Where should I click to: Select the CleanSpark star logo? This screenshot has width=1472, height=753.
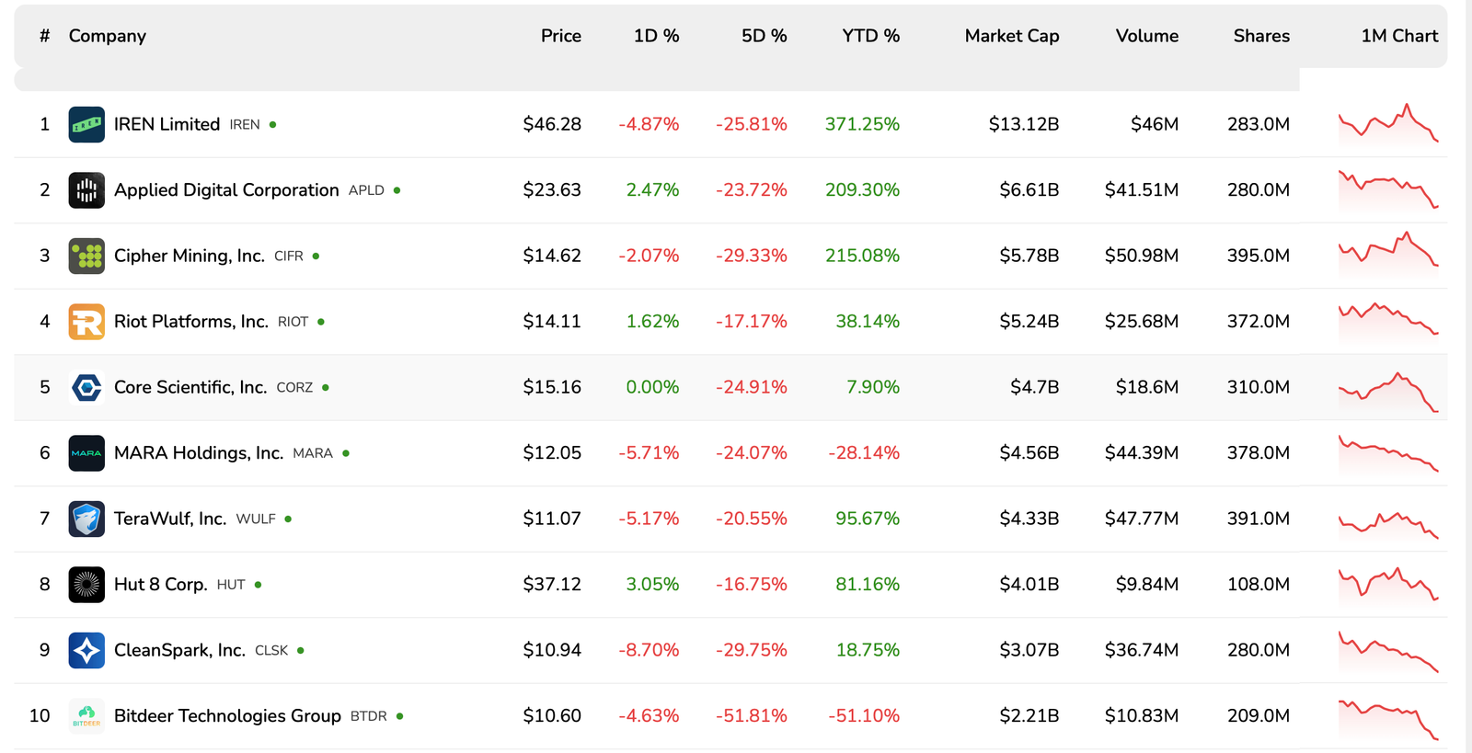tap(86, 650)
